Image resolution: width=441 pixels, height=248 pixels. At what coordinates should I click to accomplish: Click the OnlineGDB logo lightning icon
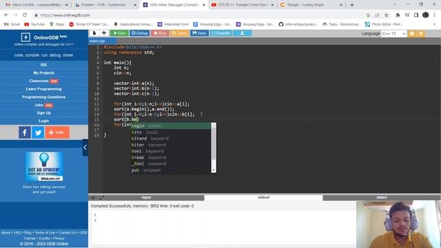pos(25,37)
